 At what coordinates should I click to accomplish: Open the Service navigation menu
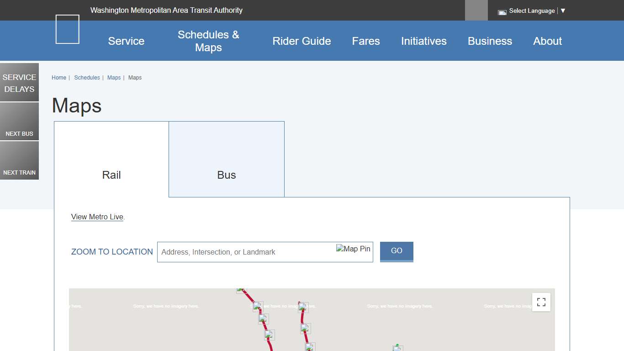click(x=126, y=41)
